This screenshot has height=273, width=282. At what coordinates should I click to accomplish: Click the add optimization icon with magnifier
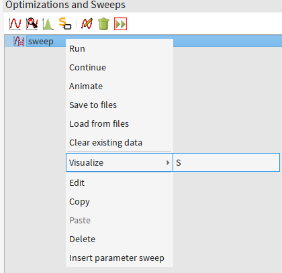pos(32,23)
